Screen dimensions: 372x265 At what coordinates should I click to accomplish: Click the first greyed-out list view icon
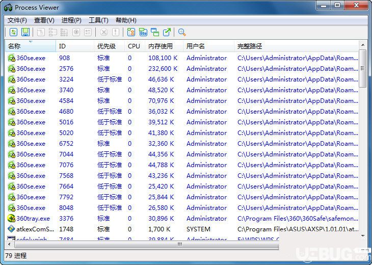click(41, 32)
